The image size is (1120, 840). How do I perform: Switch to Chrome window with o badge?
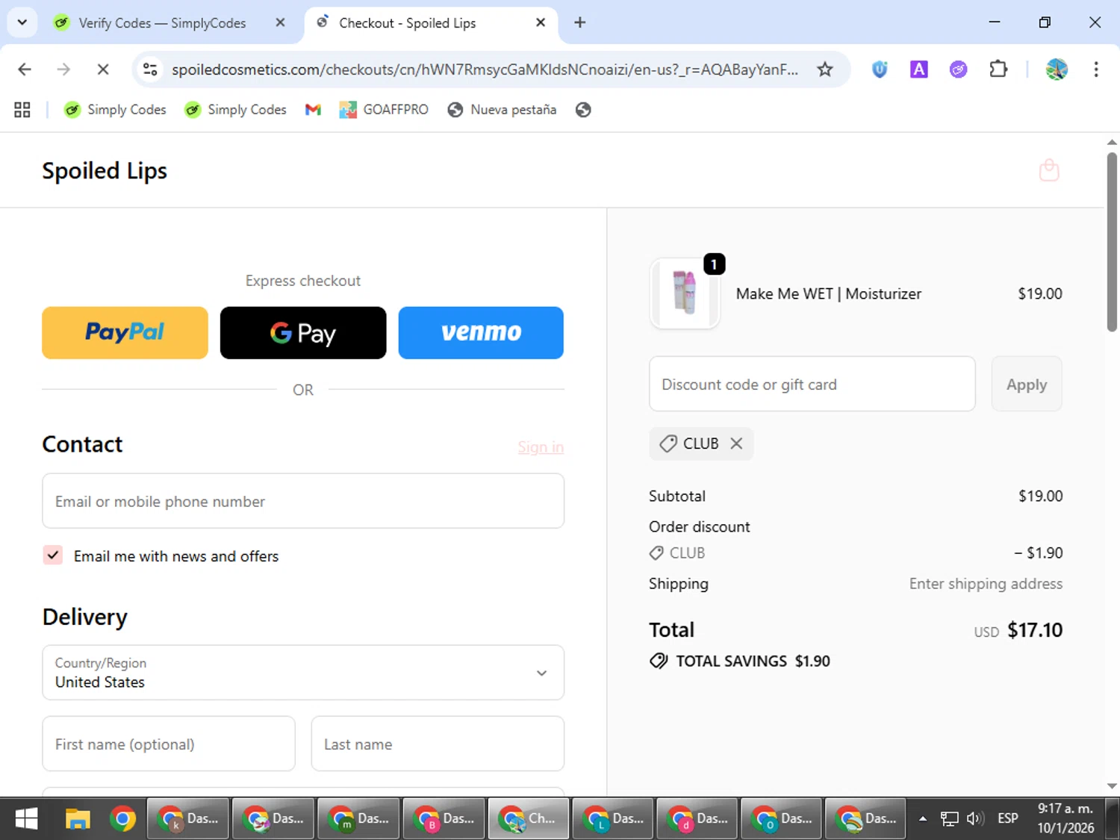783,819
